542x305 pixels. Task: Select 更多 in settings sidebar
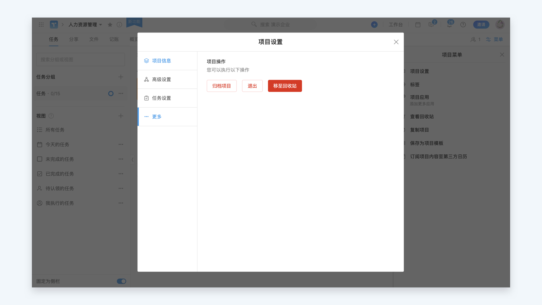click(167, 117)
